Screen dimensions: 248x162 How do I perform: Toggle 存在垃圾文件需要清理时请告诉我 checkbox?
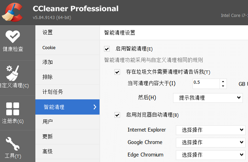(x=117, y=72)
